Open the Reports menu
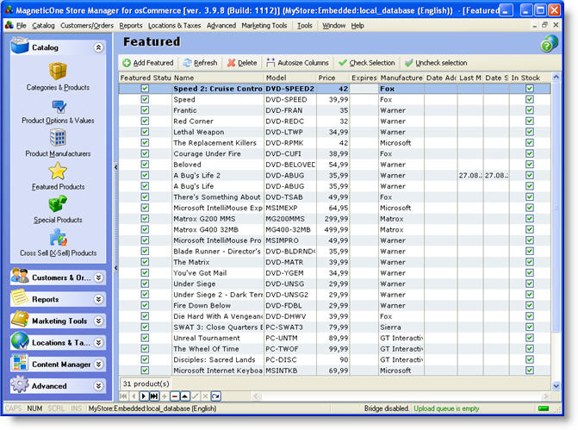578x430 pixels. coord(131,26)
